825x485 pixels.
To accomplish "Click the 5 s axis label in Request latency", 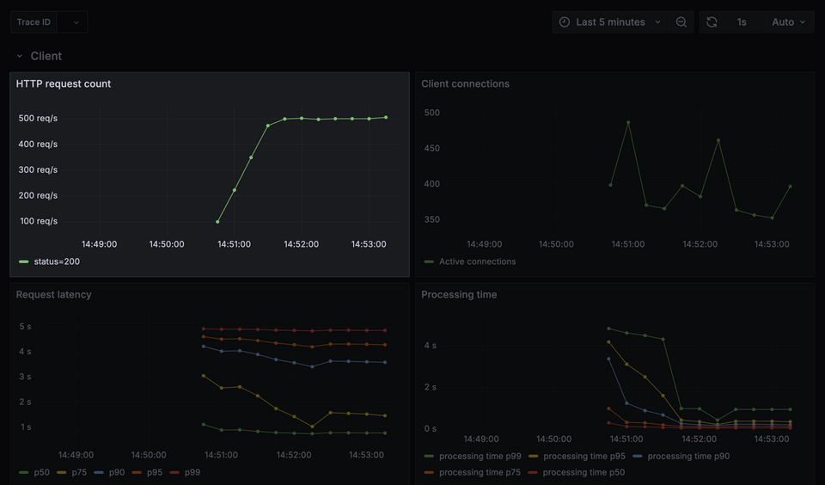I will (25, 327).
